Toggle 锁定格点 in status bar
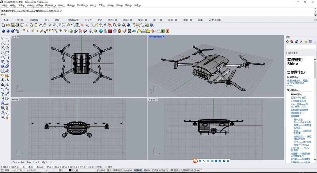This screenshot has height=173, width=317. pos(101,170)
